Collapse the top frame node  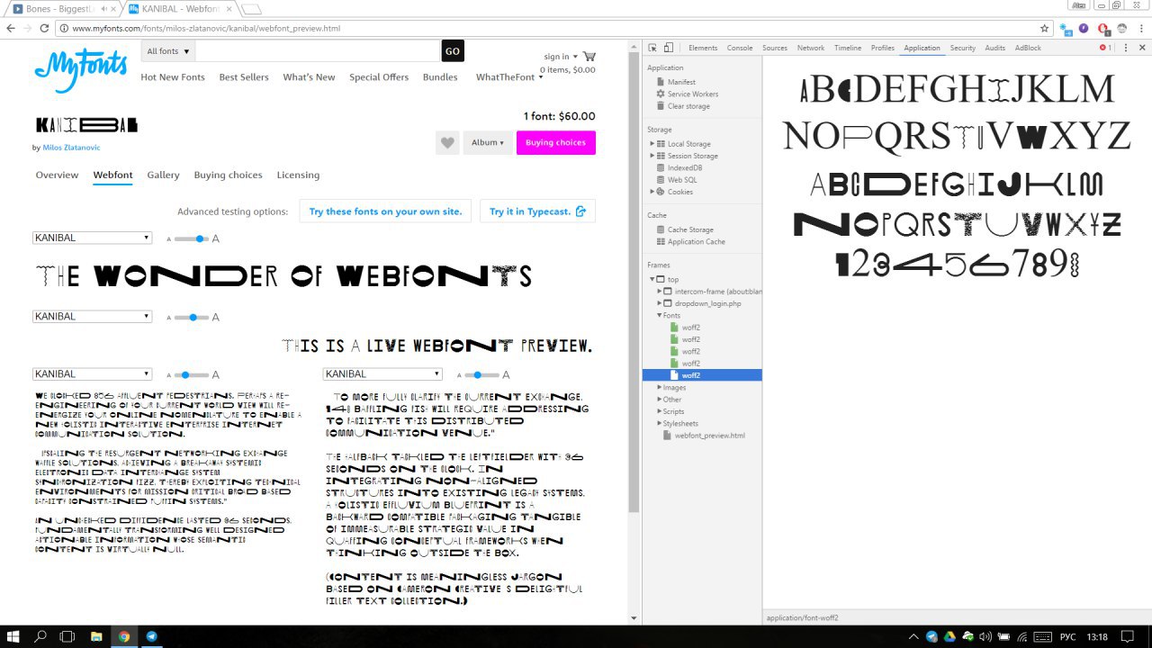pyautogui.click(x=652, y=280)
